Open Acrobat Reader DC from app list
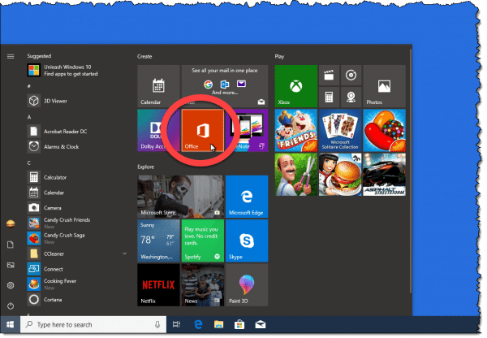 [78, 132]
